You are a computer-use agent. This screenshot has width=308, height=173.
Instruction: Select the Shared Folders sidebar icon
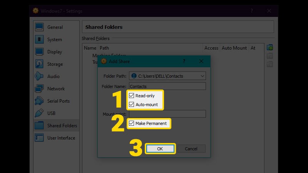pyautogui.click(x=39, y=126)
